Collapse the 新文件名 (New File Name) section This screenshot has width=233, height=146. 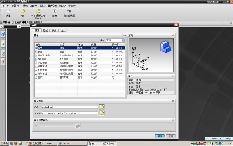pos(173,101)
